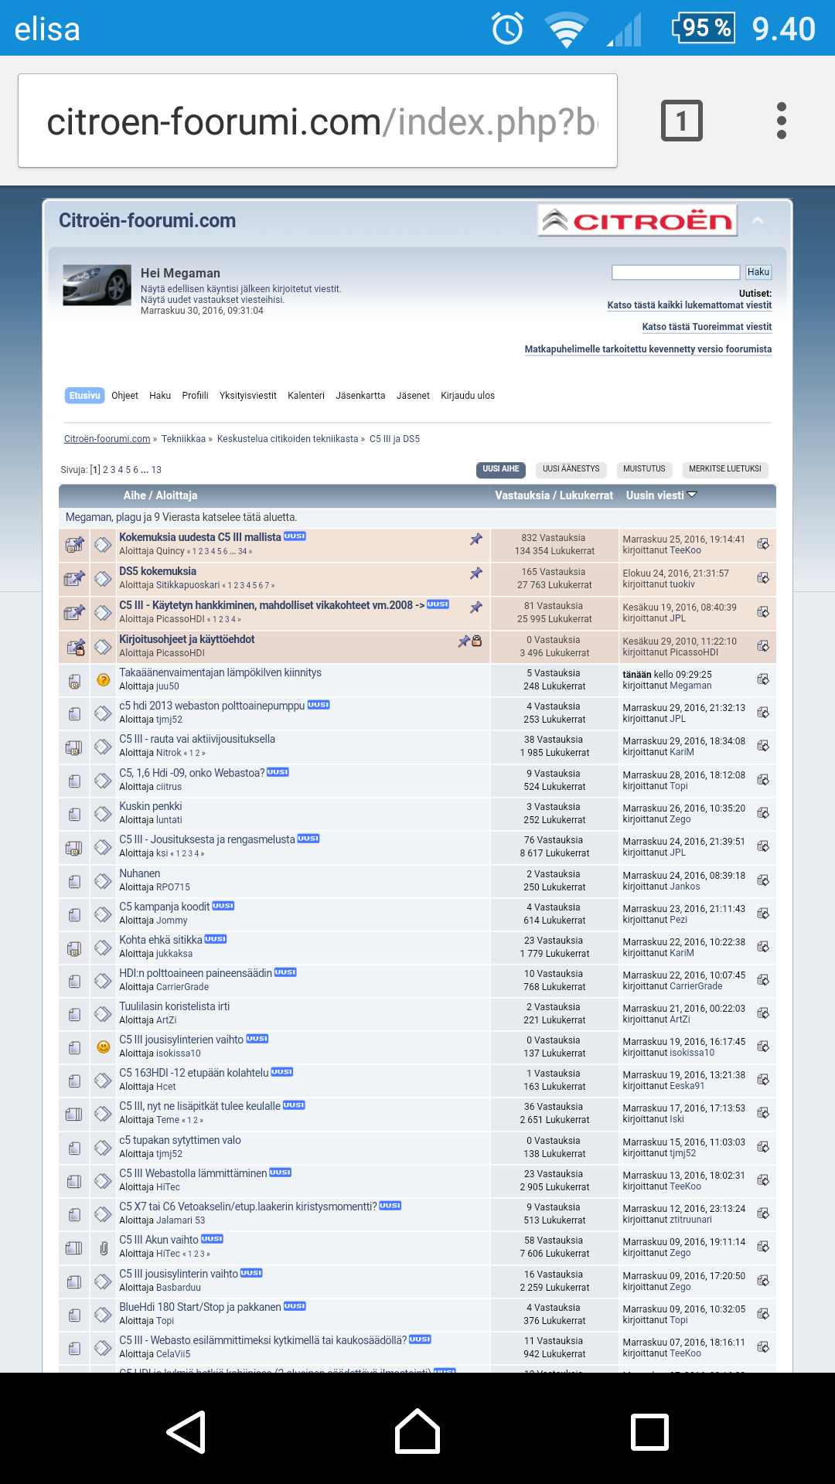835x1484 pixels.
Task: Open the Matkapuhelimelle kevennetty versio link
Action: pos(648,349)
